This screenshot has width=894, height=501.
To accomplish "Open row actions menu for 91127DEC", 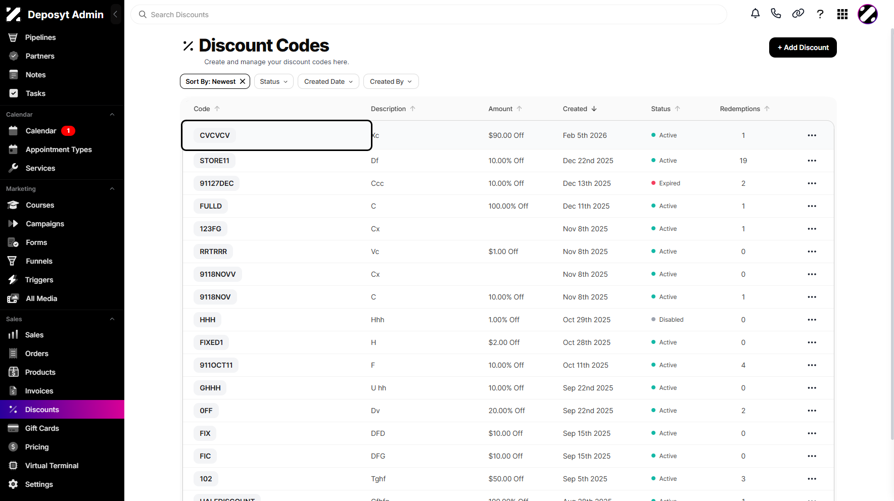I will [x=812, y=183].
